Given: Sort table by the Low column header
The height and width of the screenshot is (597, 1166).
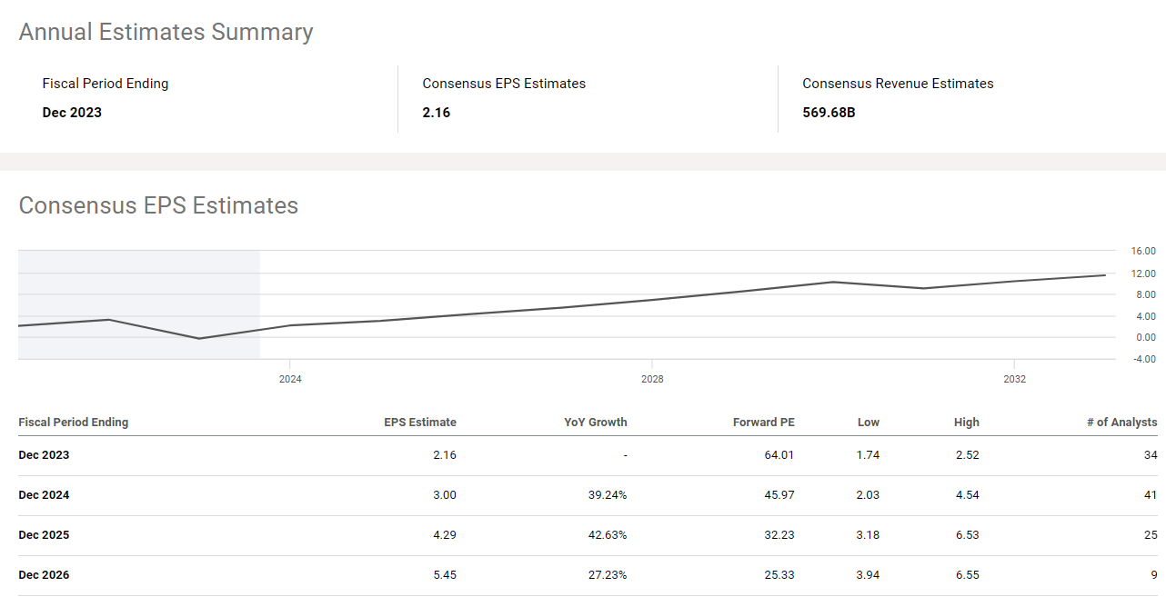Looking at the screenshot, I should [868, 422].
